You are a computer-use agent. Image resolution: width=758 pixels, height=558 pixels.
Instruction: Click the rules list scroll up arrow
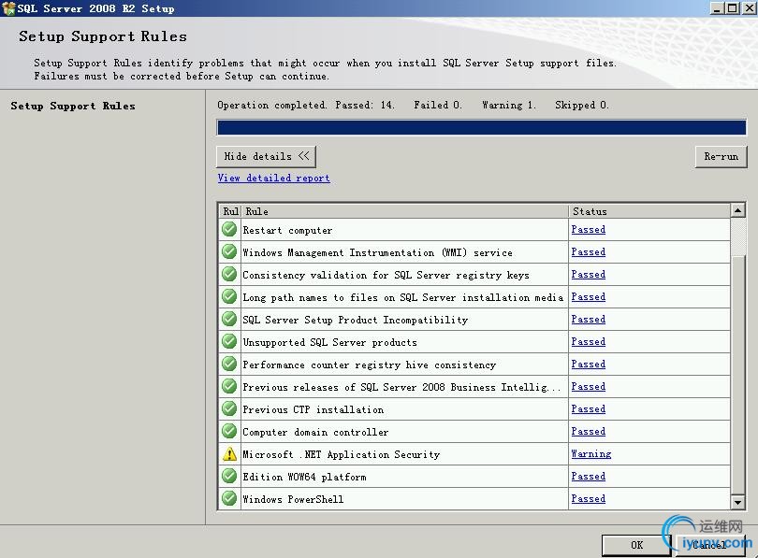(737, 210)
